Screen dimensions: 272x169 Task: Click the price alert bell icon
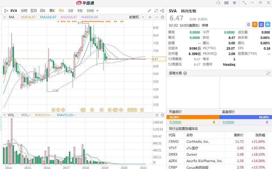(248, 24)
